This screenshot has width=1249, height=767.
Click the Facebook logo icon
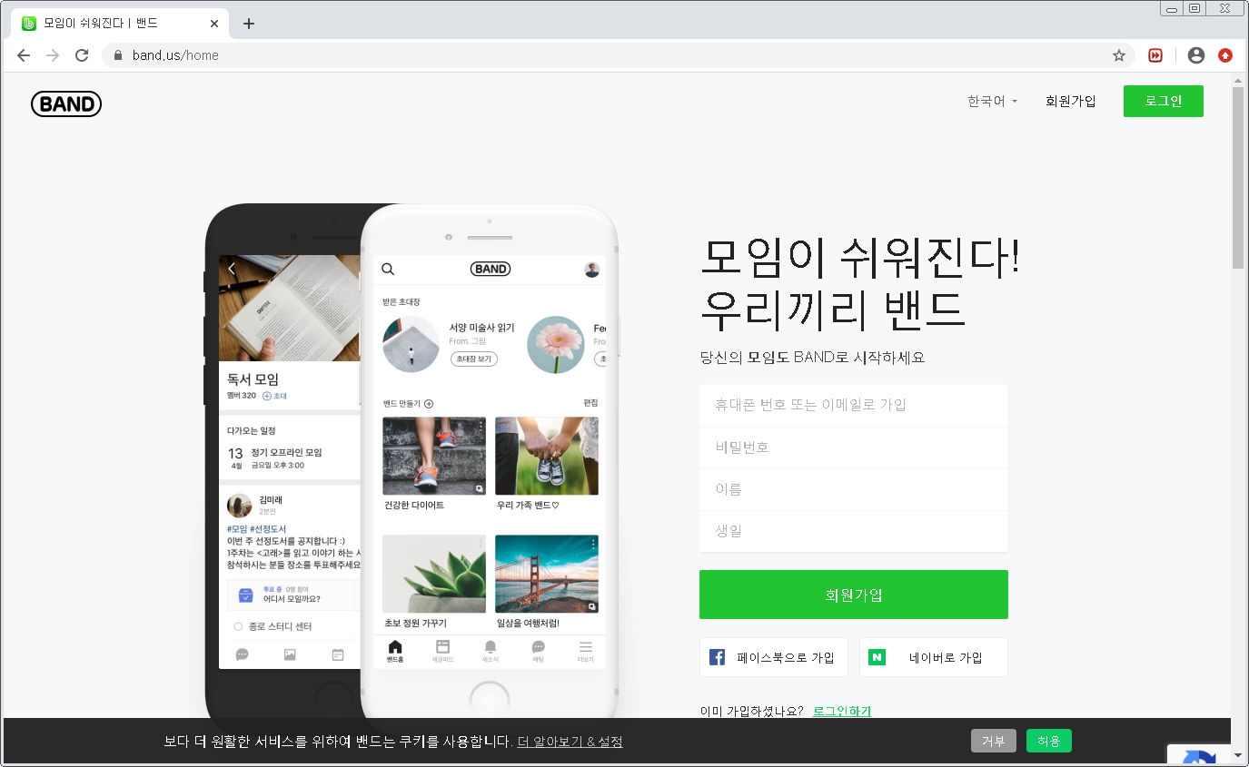717,657
